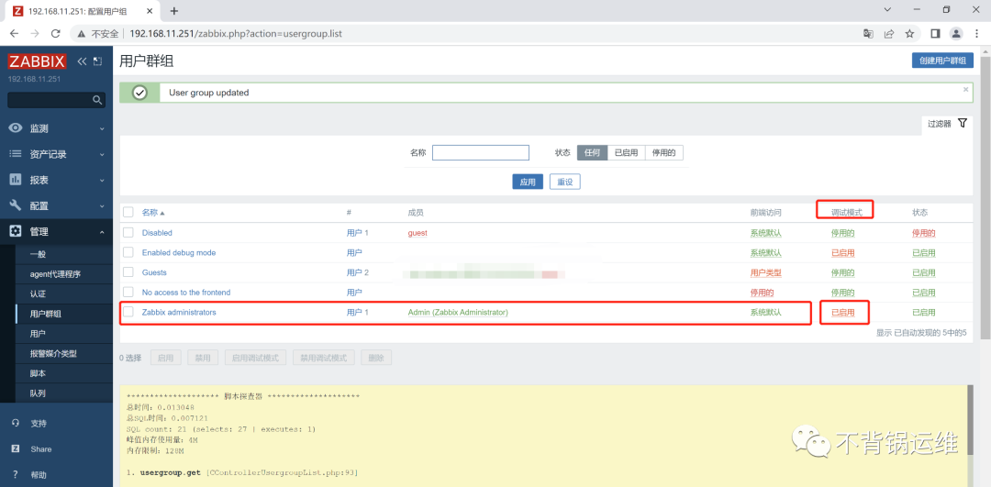Click the wrench icon for 配置

[16, 205]
